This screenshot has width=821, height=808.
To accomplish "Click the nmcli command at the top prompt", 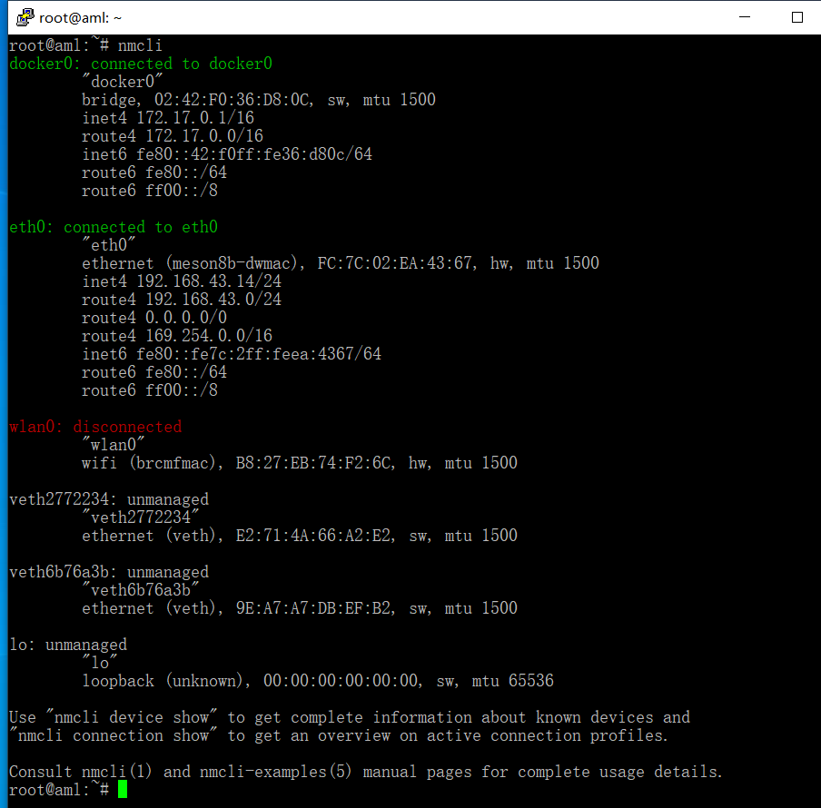I will coord(139,44).
